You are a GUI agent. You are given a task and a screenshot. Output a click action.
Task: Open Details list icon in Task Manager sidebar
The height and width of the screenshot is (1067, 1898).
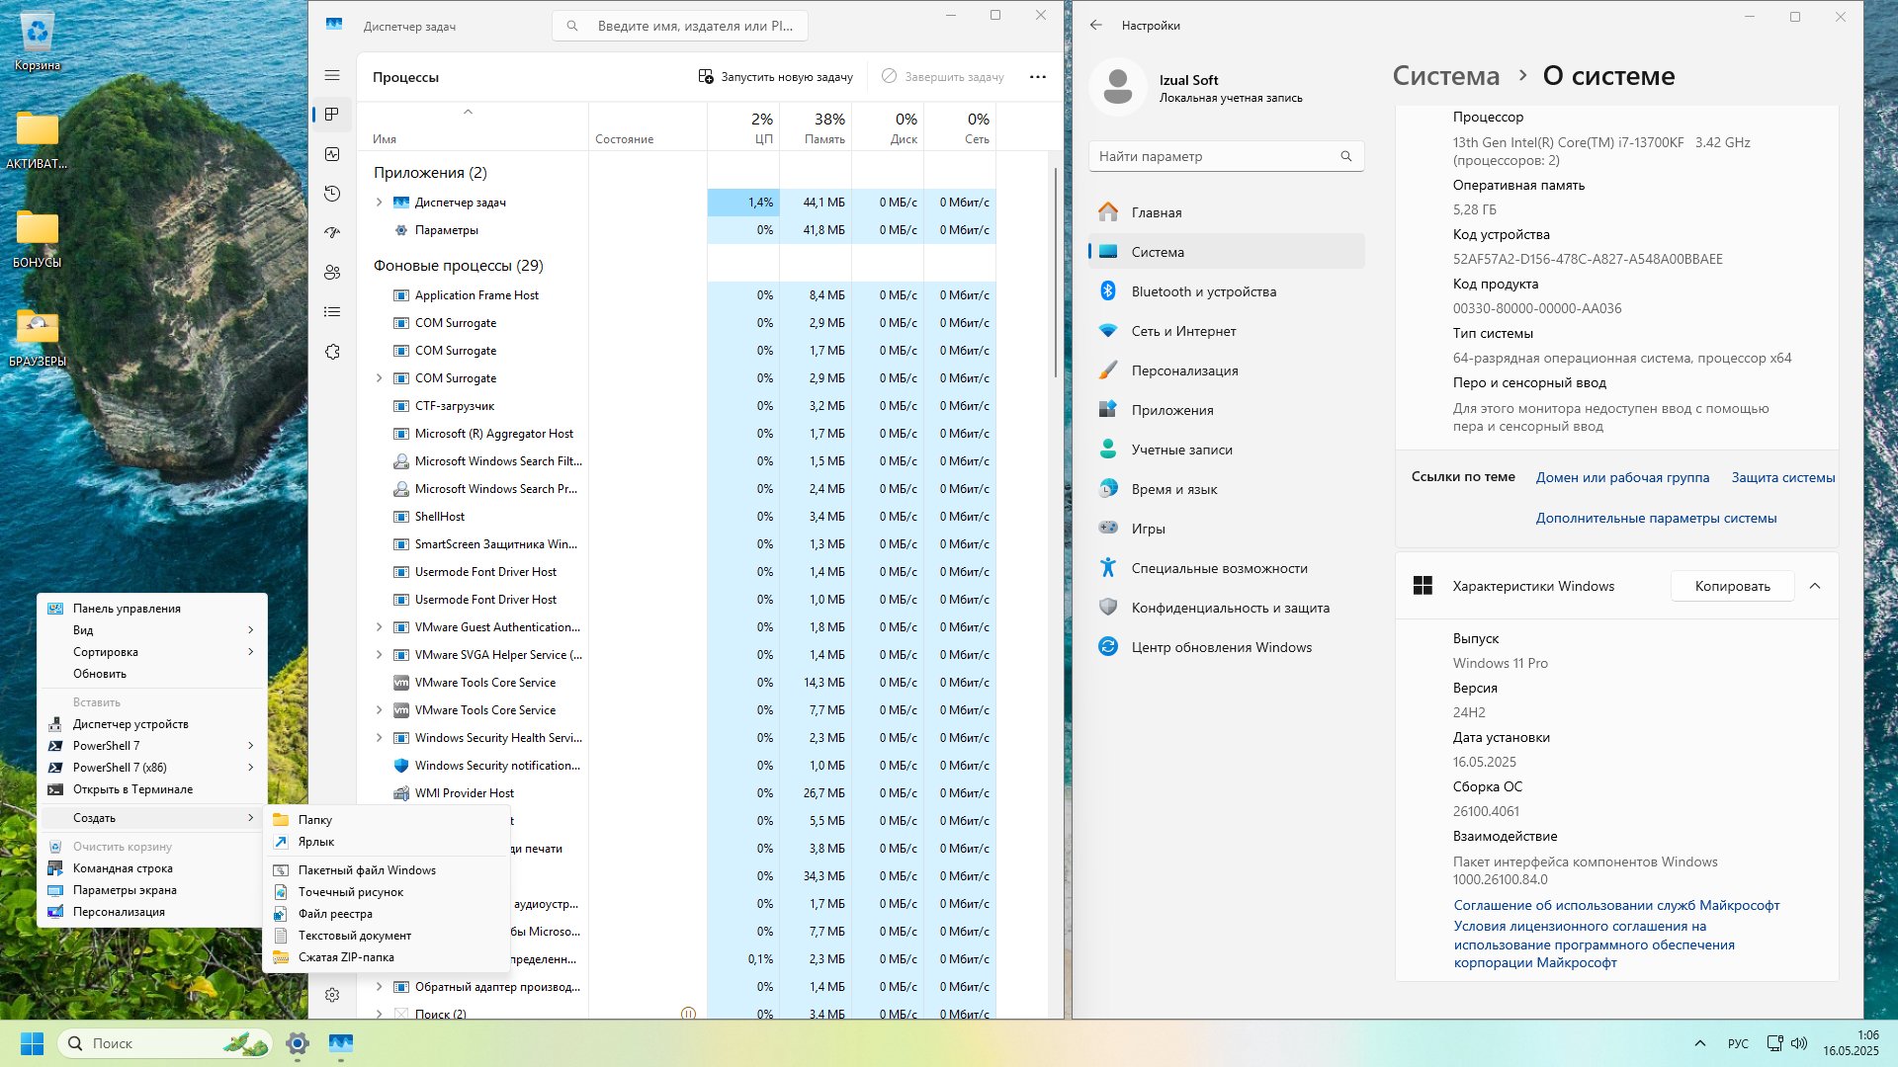(x=332, y=312)
